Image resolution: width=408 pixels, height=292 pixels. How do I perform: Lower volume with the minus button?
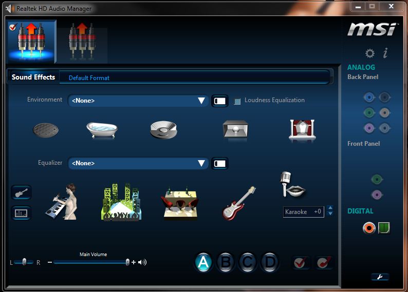click(50, 262)
